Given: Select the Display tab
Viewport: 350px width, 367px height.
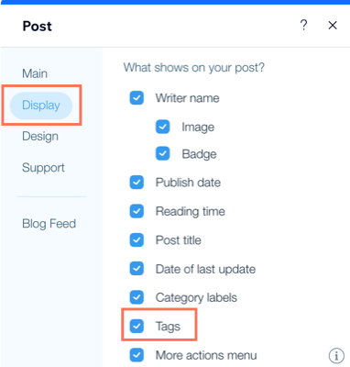Looking at the screenshot, I should 41,106.
